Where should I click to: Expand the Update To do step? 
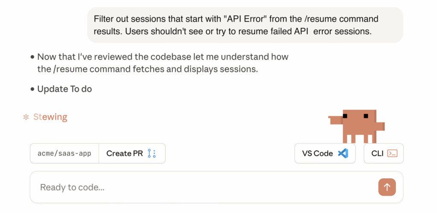(64, 89)
